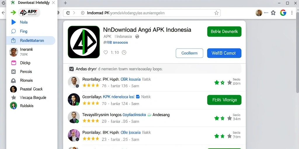The image size is (299, 149).
Task: Open the Fing chat bubble item
Action: click(13, 31)
